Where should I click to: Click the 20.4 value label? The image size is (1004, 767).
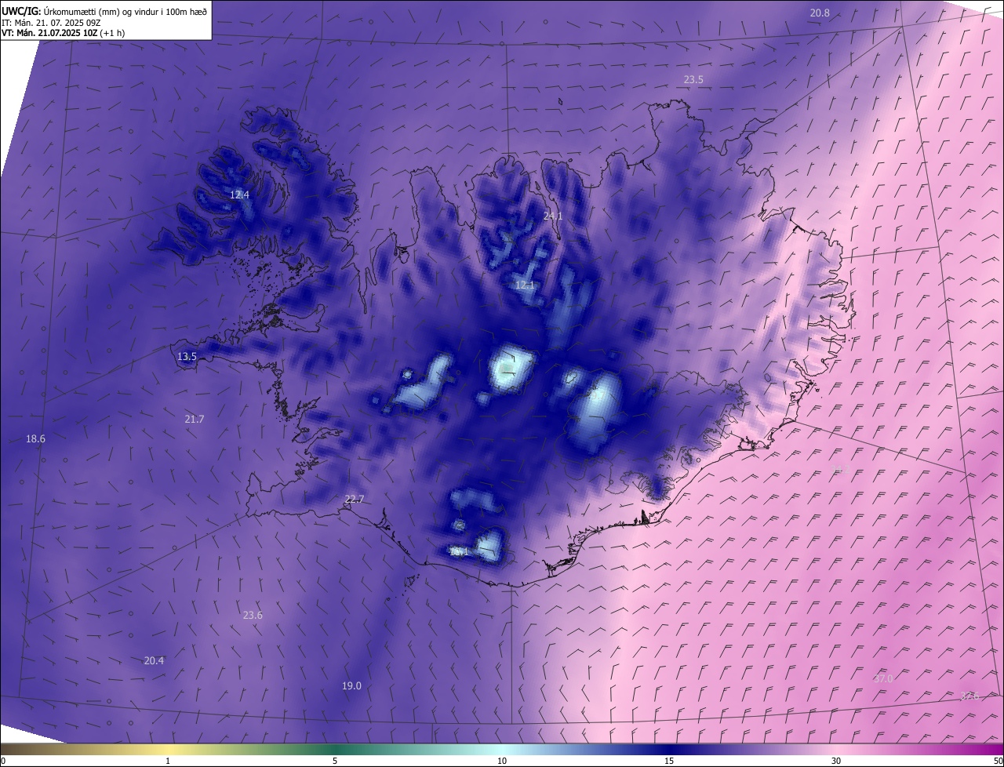click(x=154, y=661)
